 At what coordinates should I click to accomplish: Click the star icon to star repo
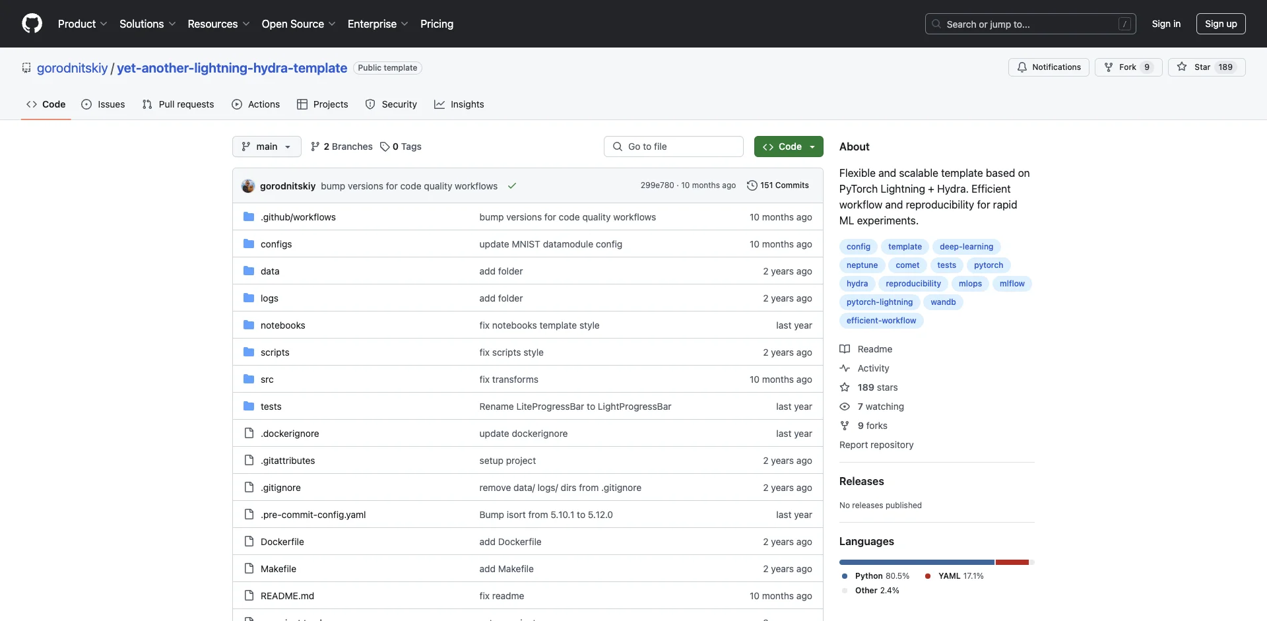click(x=1182, y=67)
